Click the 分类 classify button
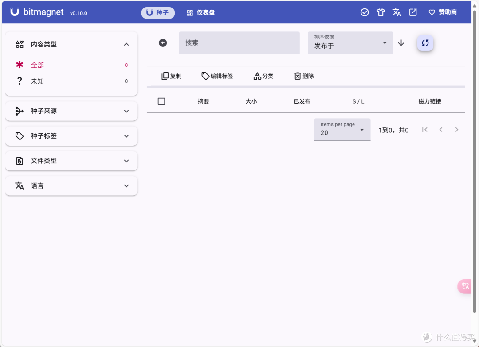Viewport: 479px width, 347px height. [263, 76]
